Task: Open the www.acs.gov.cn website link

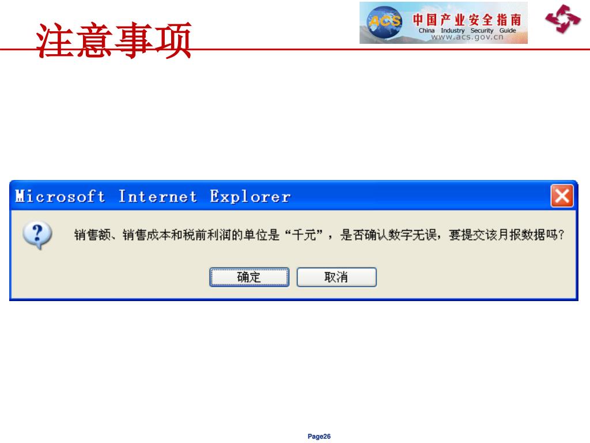Action: tap(467, 37)
